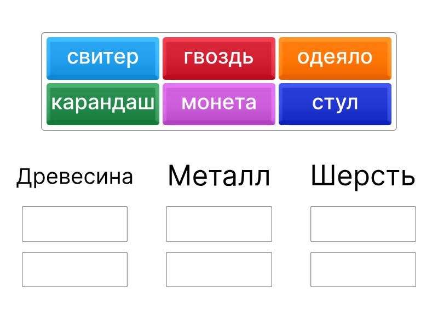
Task: Choose the монета word tile
Action: (219, 104)
